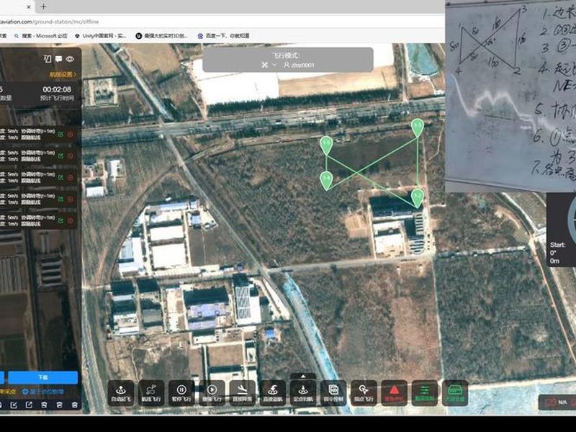This screenshot has width=576, height=432.
Task: Click the icon left of the comment bubble
Action: [x=48, y=59]
